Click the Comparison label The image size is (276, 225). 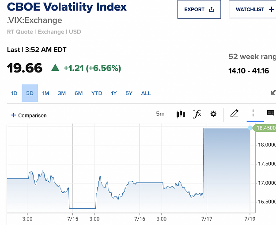(32, 115)
